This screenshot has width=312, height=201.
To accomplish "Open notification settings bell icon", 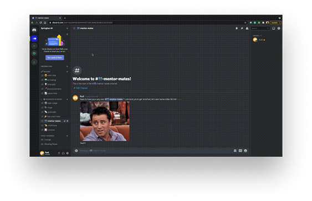I will point(237,28).
